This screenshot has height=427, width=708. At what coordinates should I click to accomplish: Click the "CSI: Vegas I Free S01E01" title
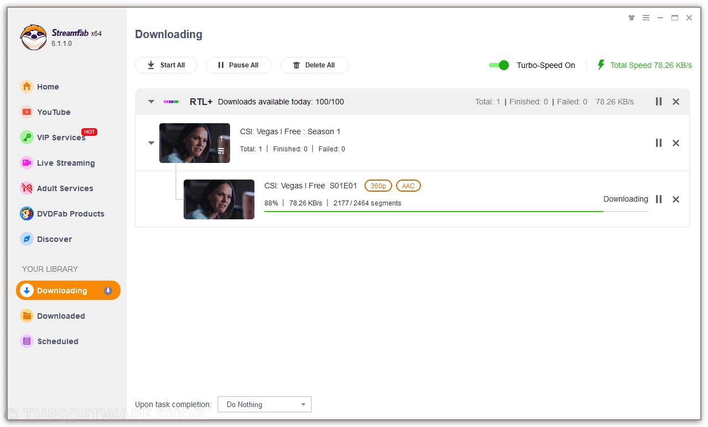click(x=311, y=186)
